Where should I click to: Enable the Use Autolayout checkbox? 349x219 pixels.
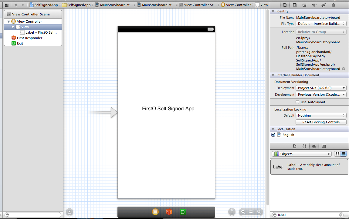(x=297, y=102)
